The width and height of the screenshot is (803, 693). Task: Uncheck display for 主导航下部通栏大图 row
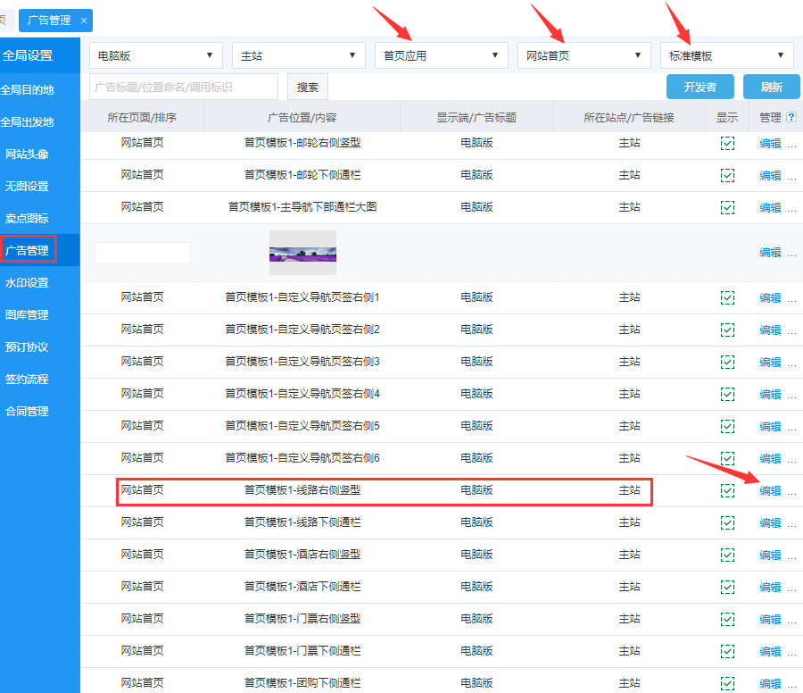(727, 207)
